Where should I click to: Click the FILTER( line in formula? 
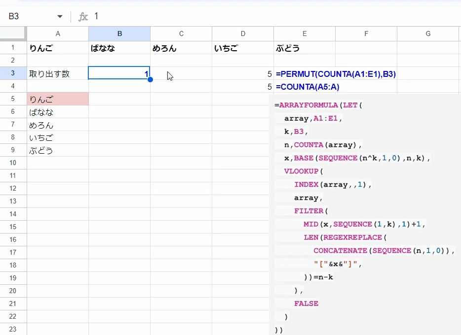(x=311, y=211)
